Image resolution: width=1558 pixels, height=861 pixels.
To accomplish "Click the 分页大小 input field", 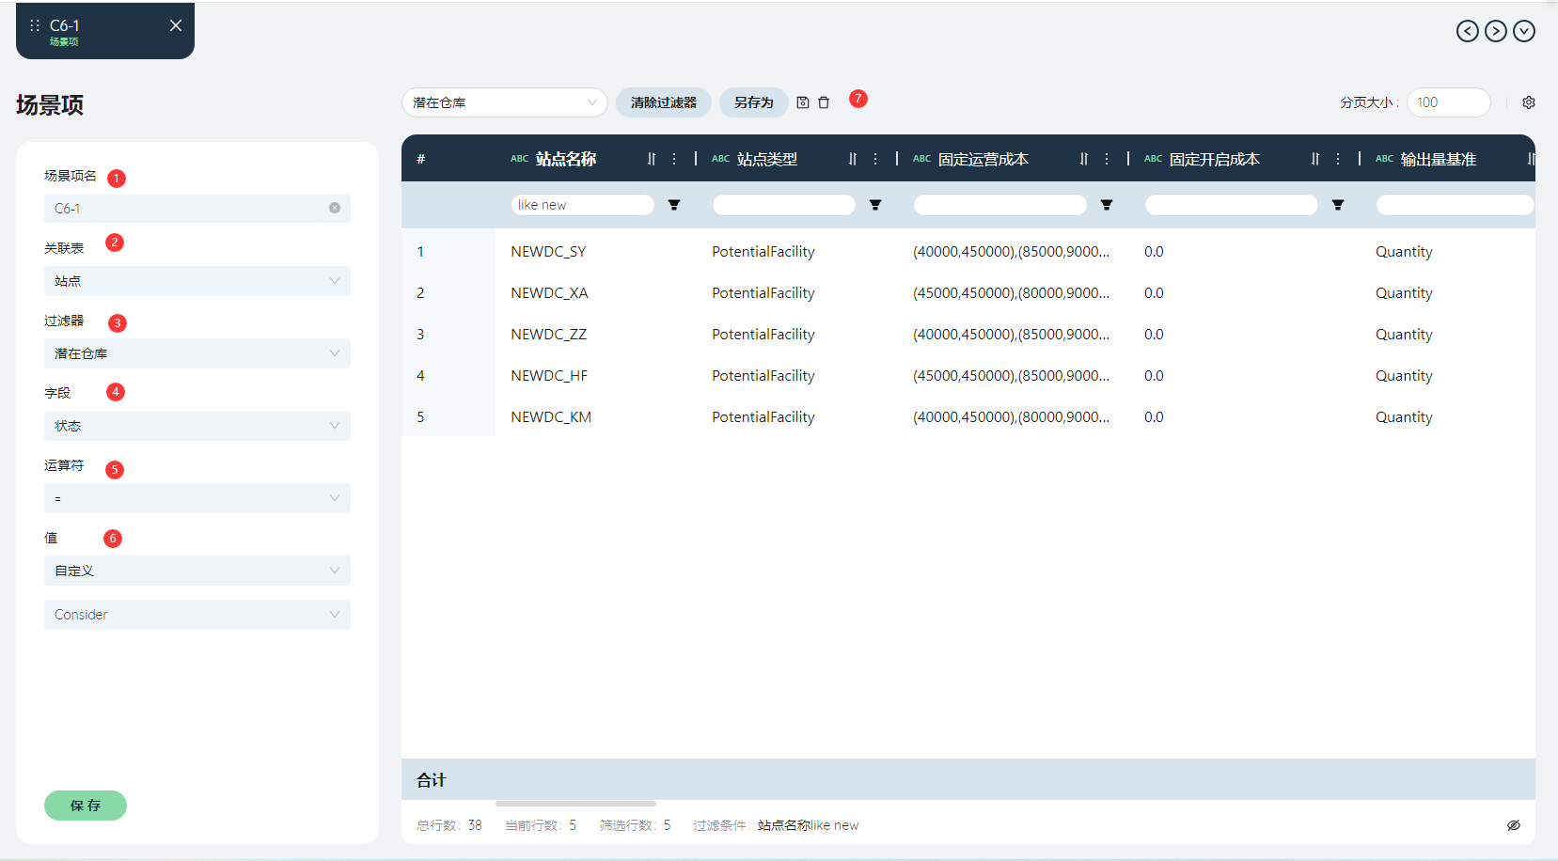I will pos(1449,102).
